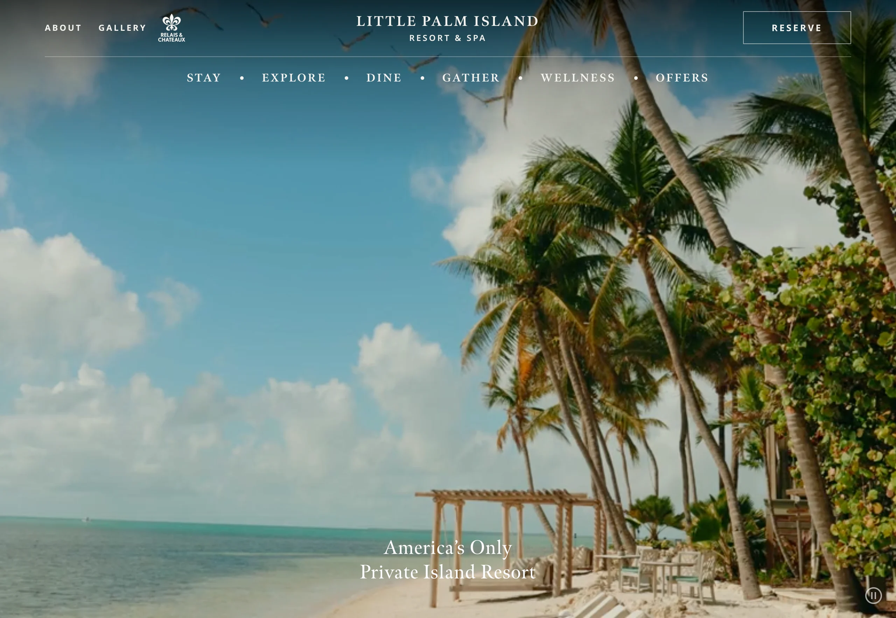Click the dot separator between Explore and Dine
The width and height of the screenshot is (896, 618).
tap(346, 78)
